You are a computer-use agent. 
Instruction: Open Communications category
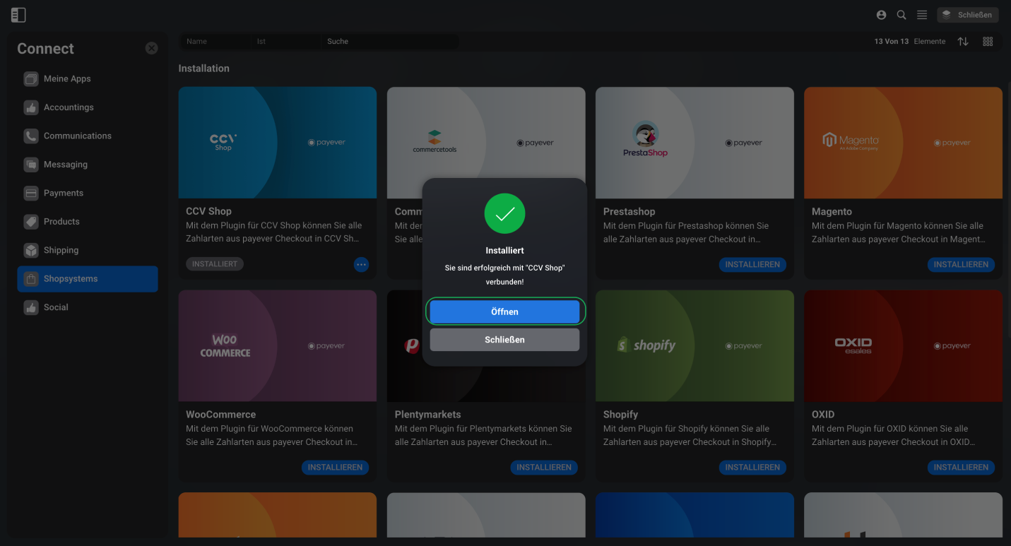[88, 136]
